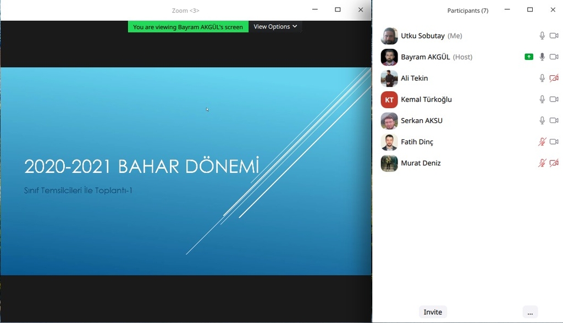Click the 'Zoom <3>' window title

185,10
